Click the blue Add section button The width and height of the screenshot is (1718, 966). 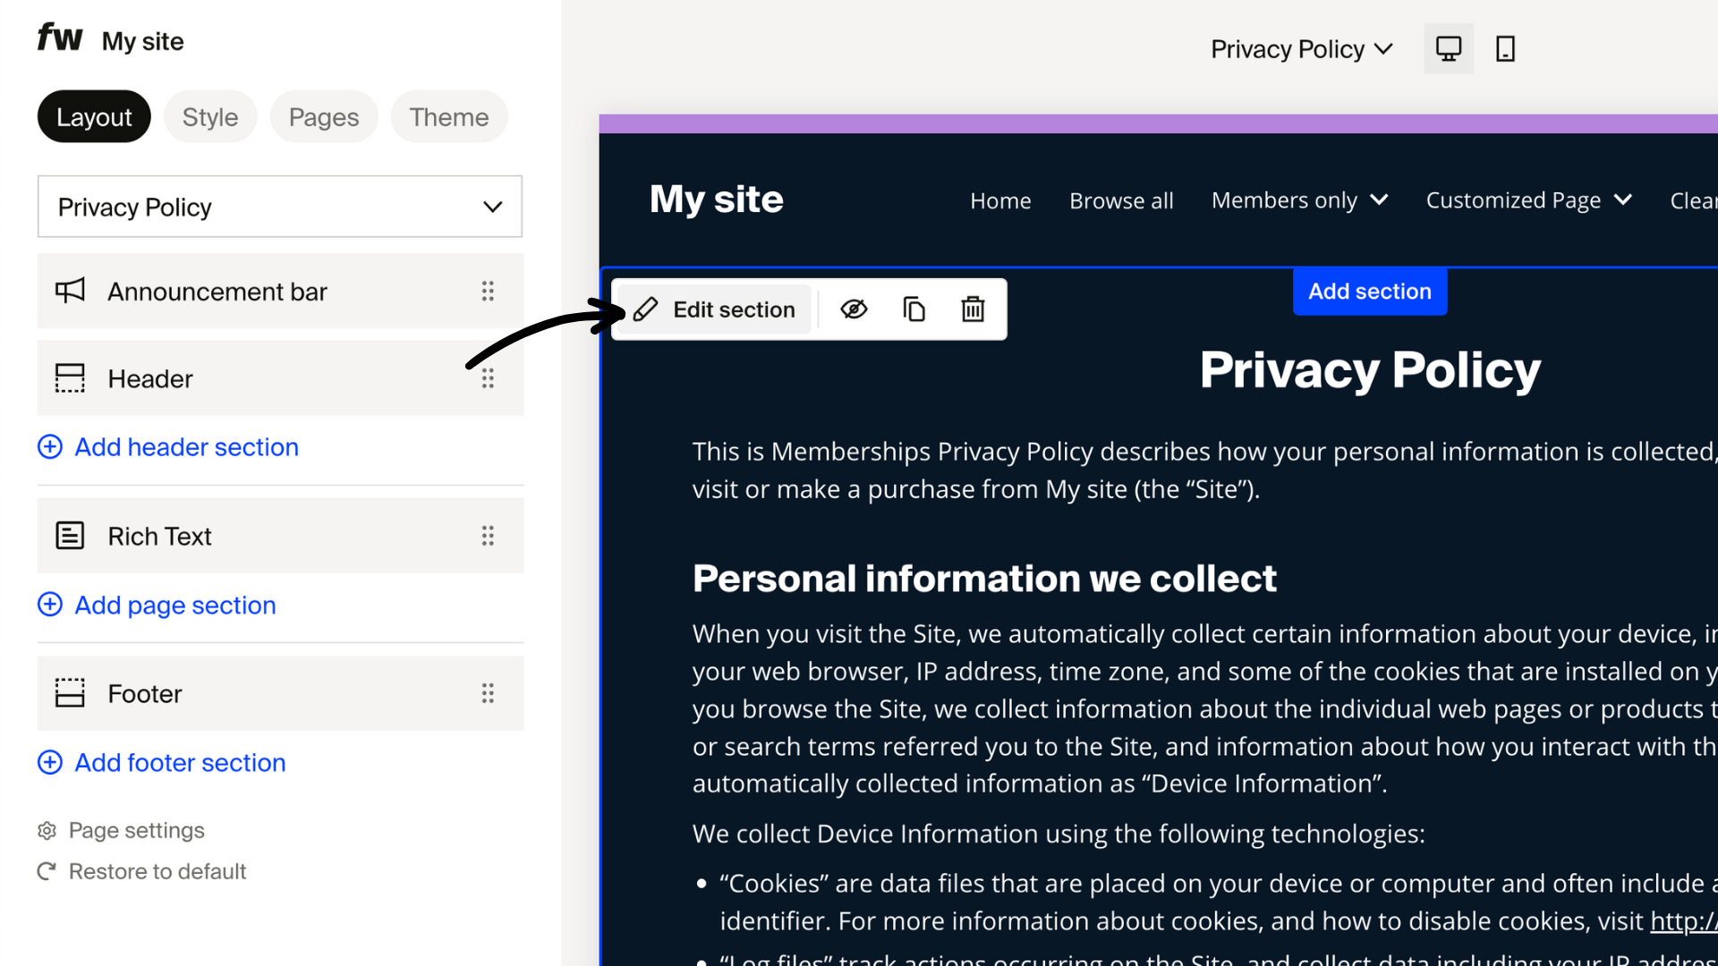point(1369,292)
